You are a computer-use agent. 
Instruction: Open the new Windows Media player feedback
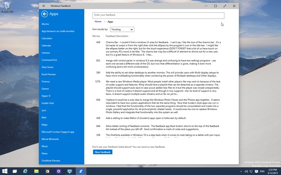[x=163, y=88]
